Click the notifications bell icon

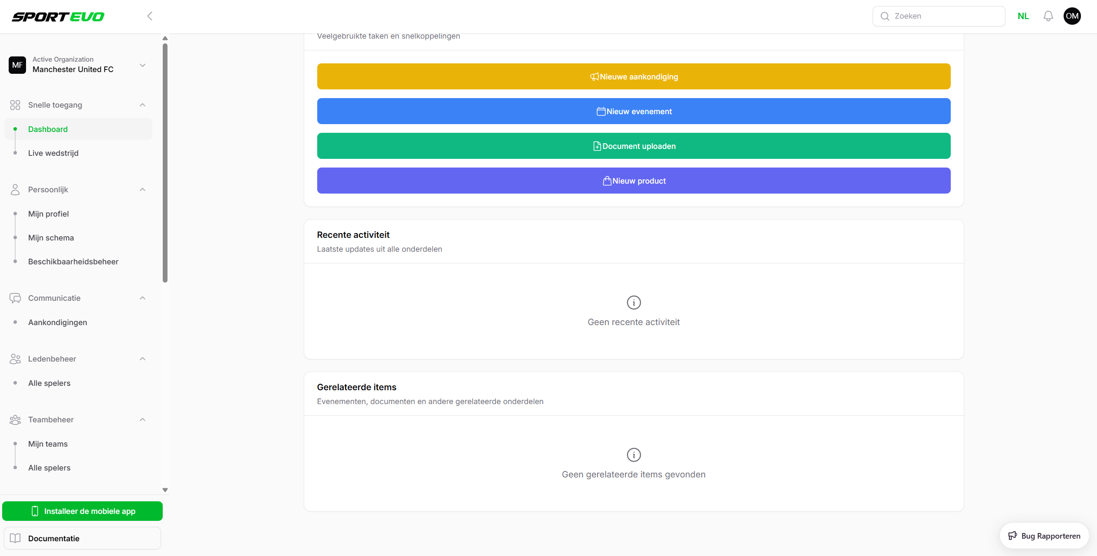1048,16
